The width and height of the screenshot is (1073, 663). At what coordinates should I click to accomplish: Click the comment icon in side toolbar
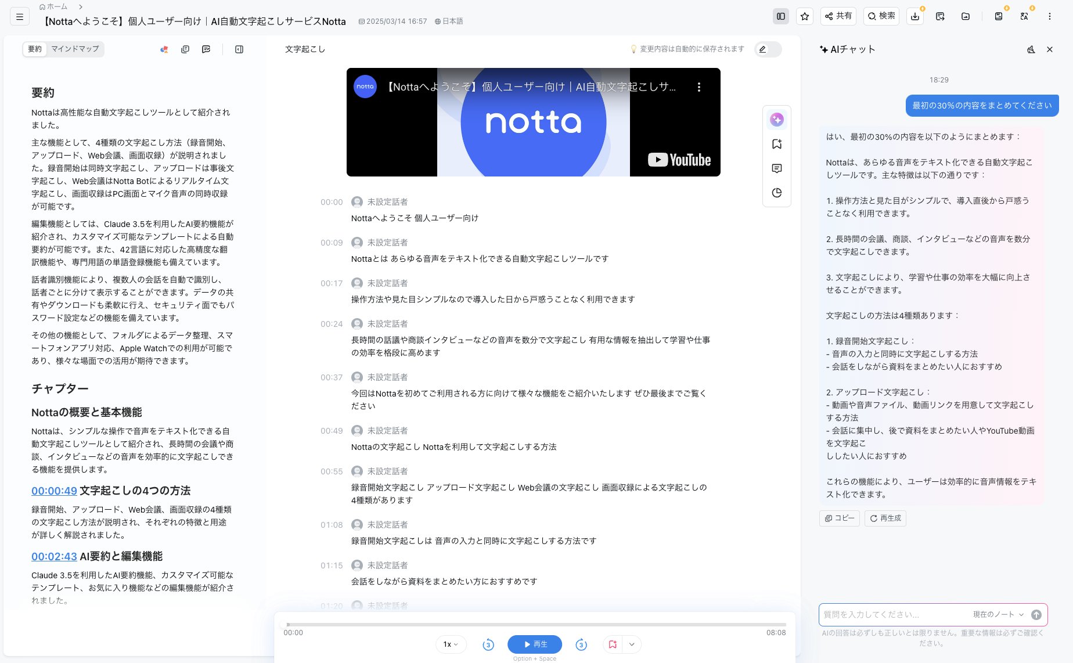tap(777, 168)
